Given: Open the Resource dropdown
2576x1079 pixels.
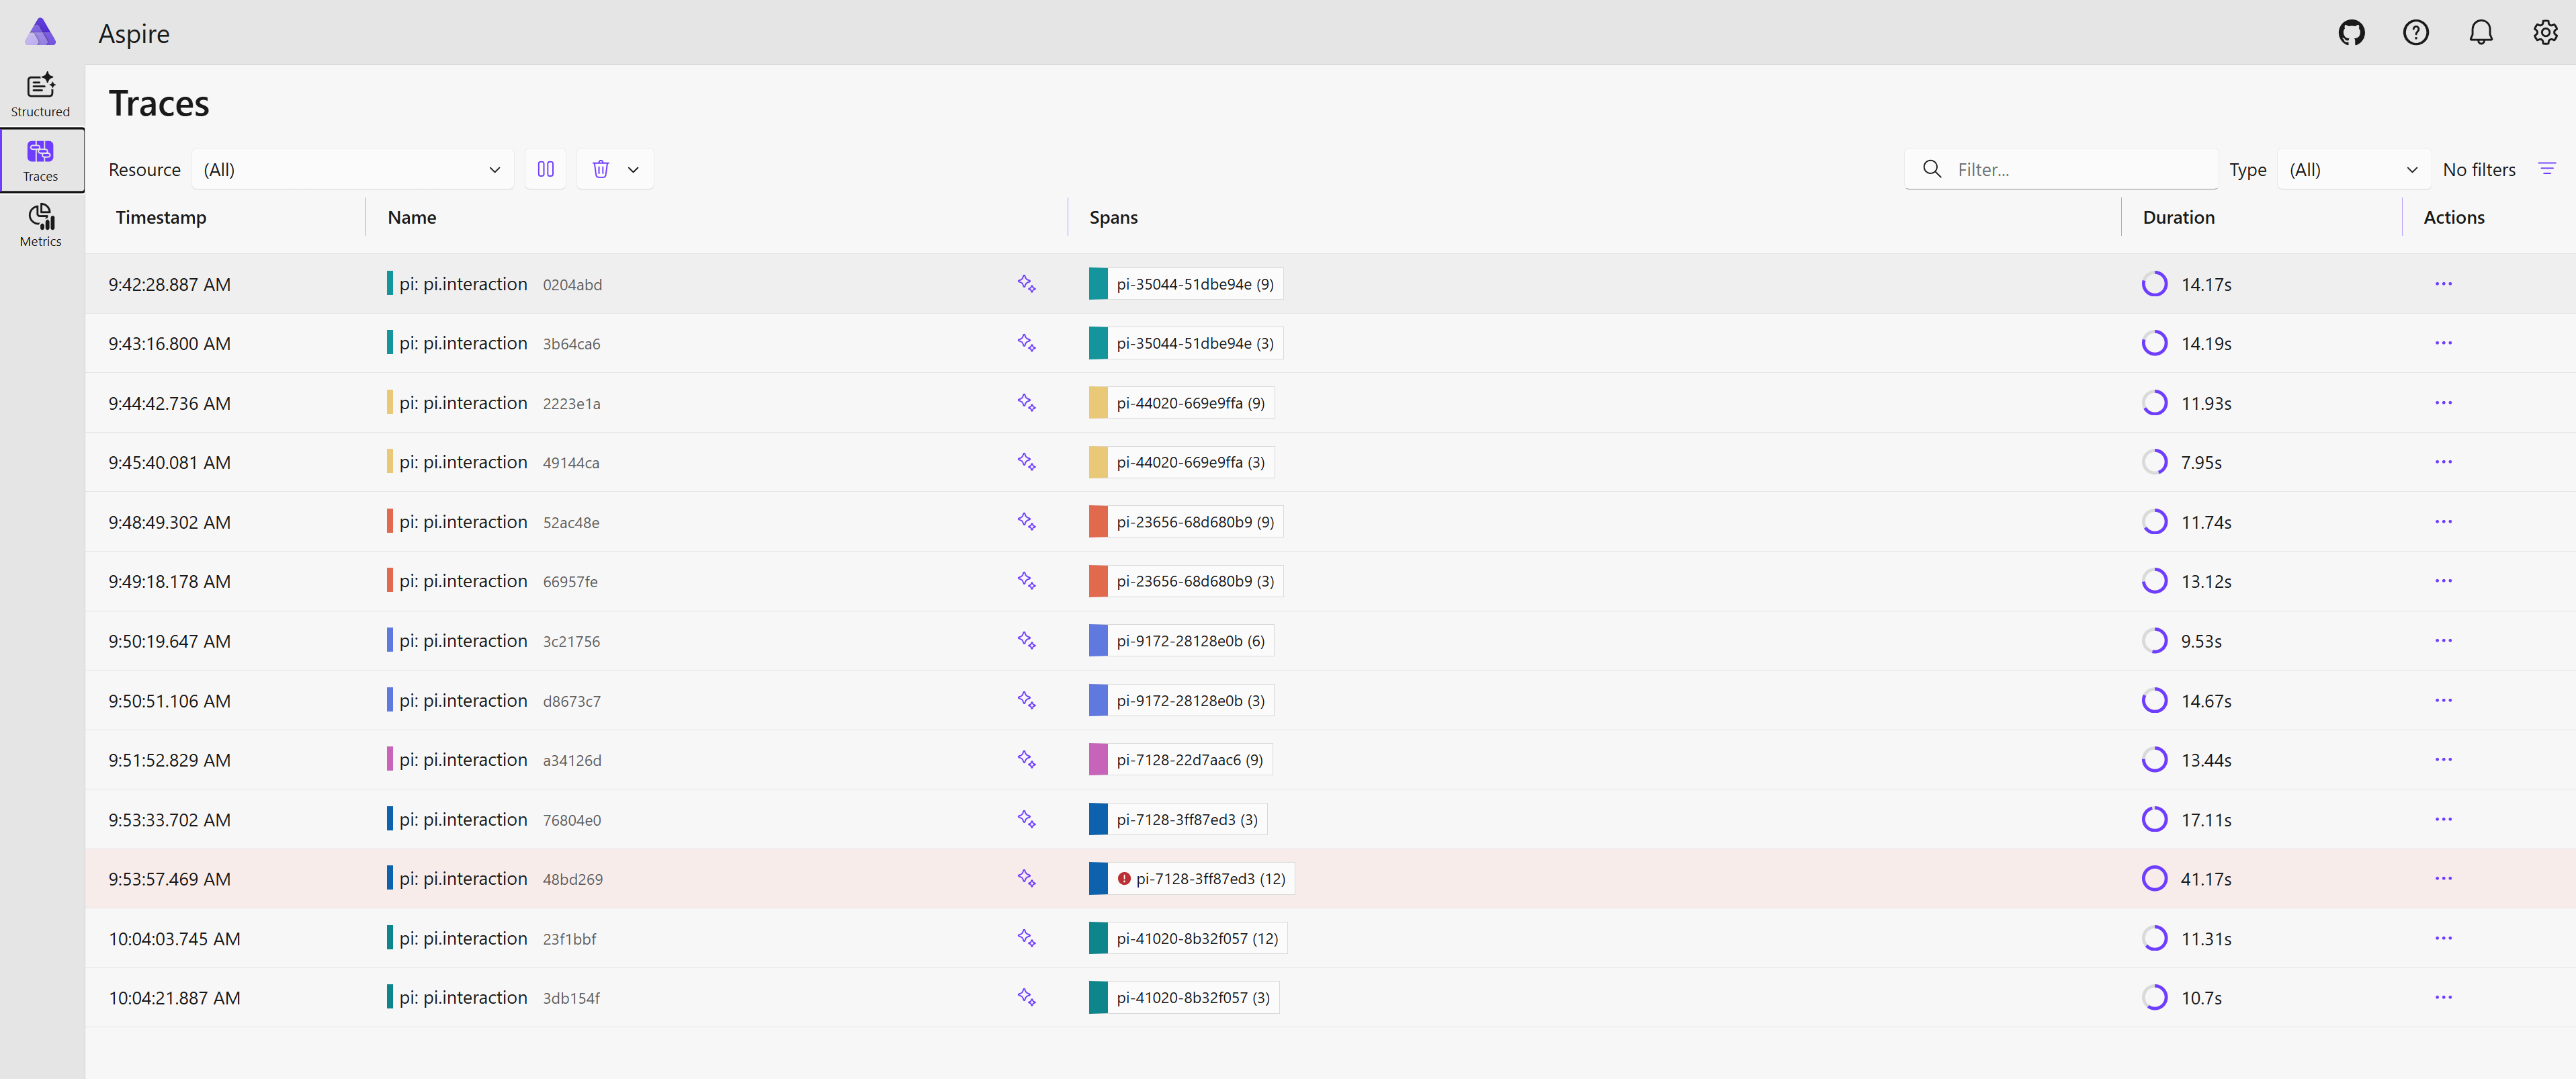Looking at the screenshot, I should point(353,169).
